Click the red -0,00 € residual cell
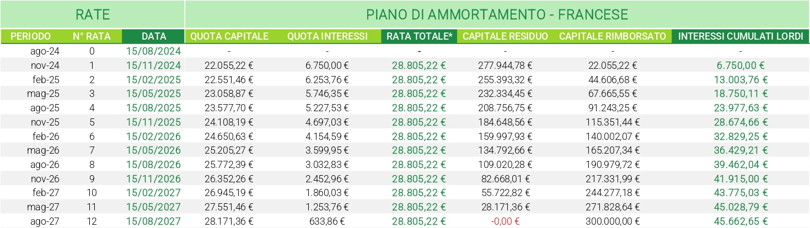 coord(505,221)
